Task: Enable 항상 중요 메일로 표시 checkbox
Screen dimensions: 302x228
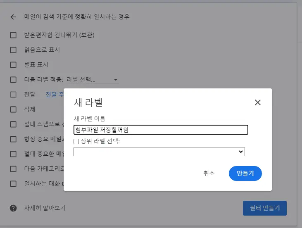Action: tap(13, 139)
